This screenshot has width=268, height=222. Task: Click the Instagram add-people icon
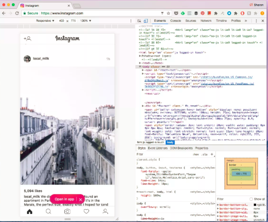tap(27, 39)
